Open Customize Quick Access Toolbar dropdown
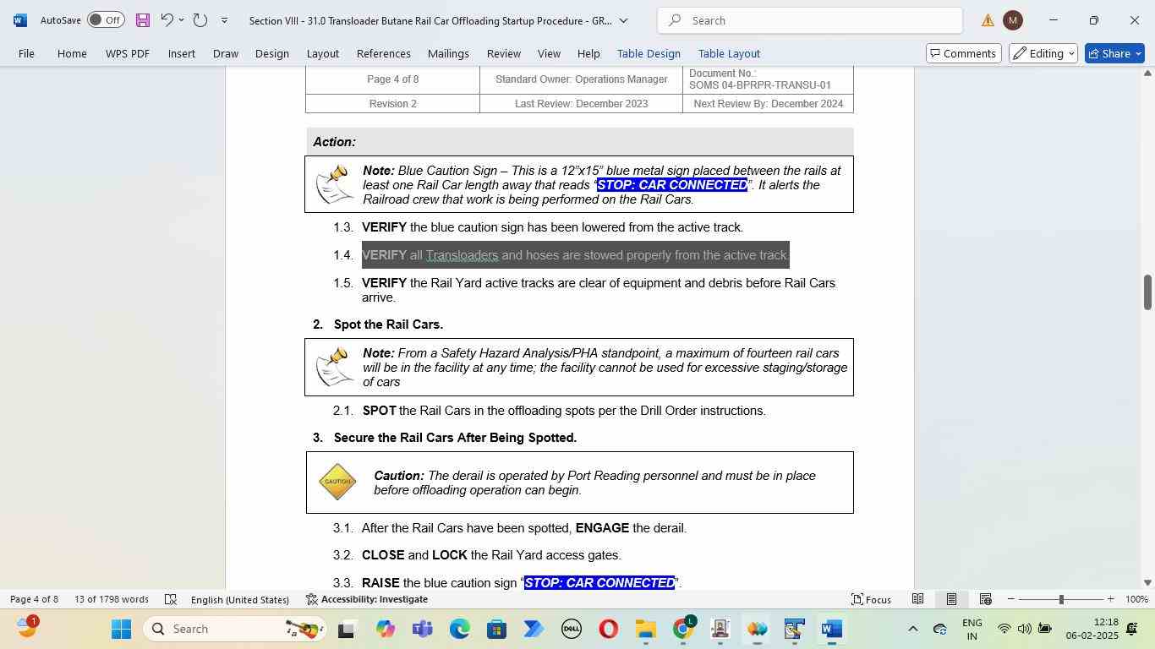The image size is (1155, 649). (224, 20)
